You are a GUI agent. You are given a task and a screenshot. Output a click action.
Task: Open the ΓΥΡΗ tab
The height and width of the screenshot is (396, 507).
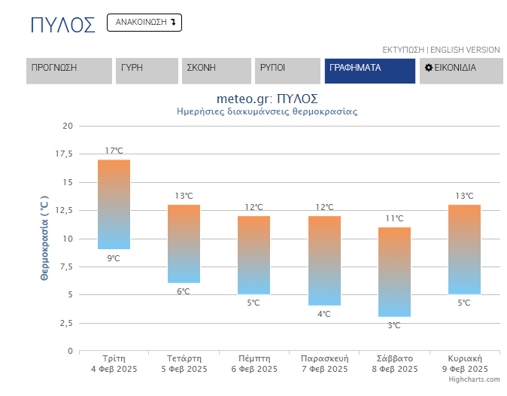click(x=147, y=71)
